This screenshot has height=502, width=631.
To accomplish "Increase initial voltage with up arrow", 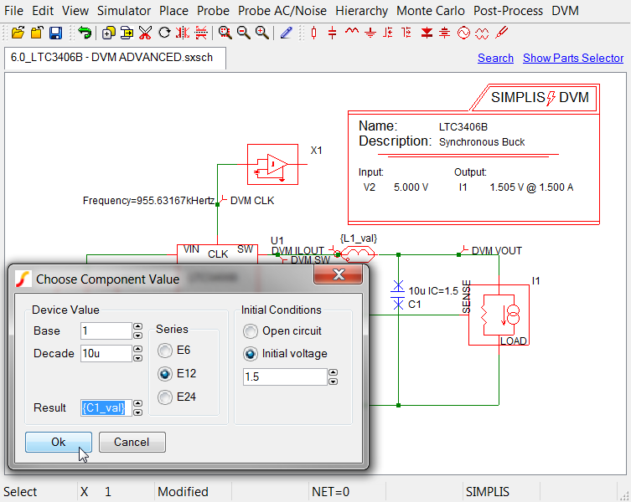I will tap(333, 373).
